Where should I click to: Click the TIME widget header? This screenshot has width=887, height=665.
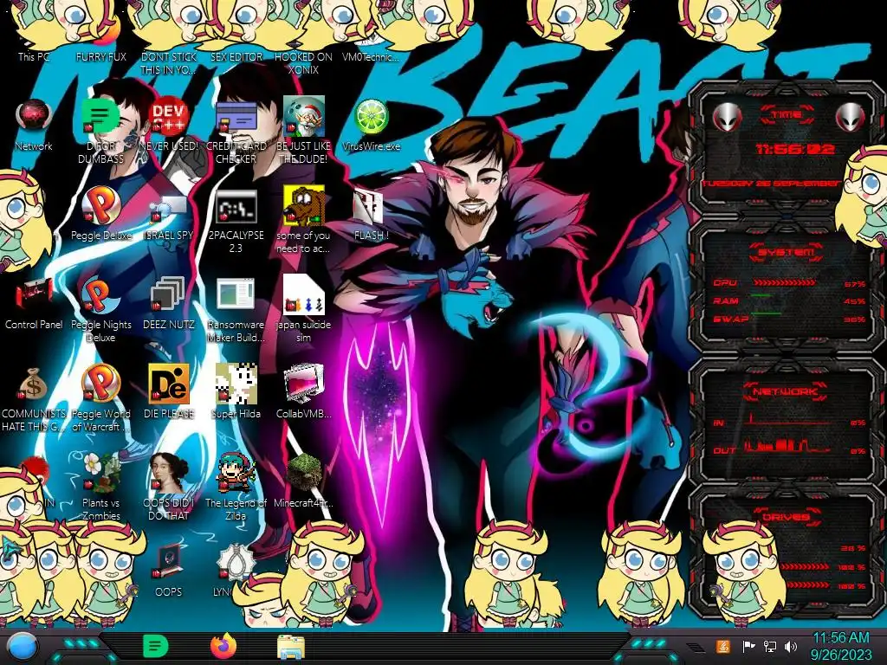[x=787, y=115]
